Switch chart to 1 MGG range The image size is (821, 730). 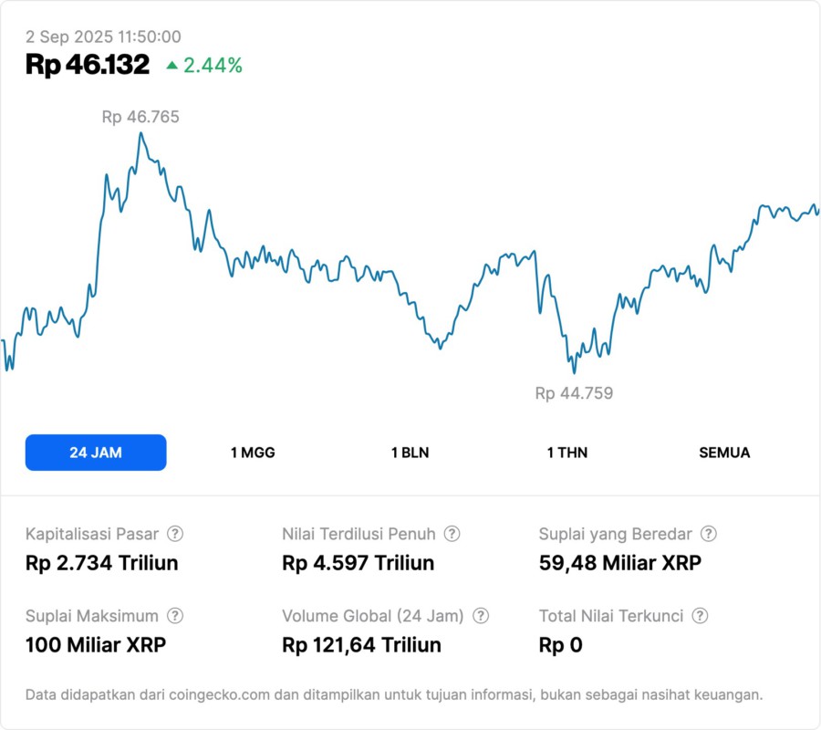coord(253,453)
